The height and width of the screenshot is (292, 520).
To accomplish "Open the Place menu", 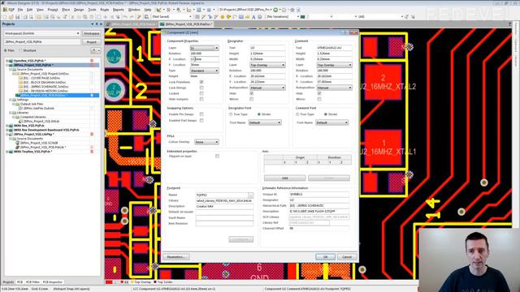I will (x=66, y=10).
